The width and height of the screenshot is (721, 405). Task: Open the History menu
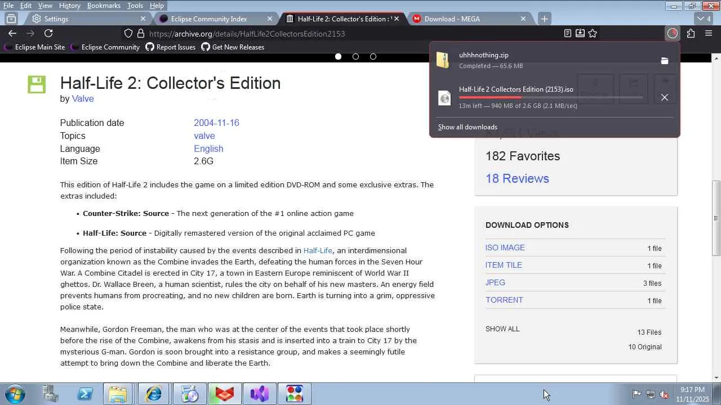[x=69, y=6]
